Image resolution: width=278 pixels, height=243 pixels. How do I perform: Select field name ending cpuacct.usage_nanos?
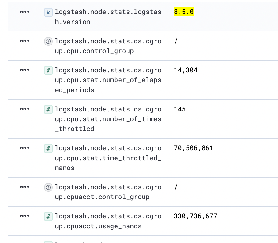point(108,221)
